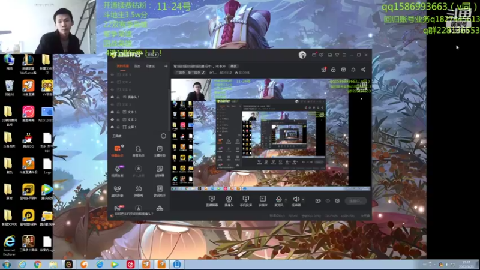
Task: Open the hamburger menu in title bar
Action: pyautogui.click(x=344, y=55)
